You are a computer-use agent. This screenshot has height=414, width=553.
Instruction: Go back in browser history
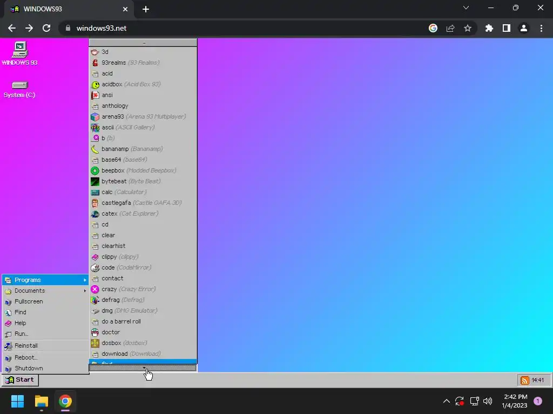pos(12,28)
